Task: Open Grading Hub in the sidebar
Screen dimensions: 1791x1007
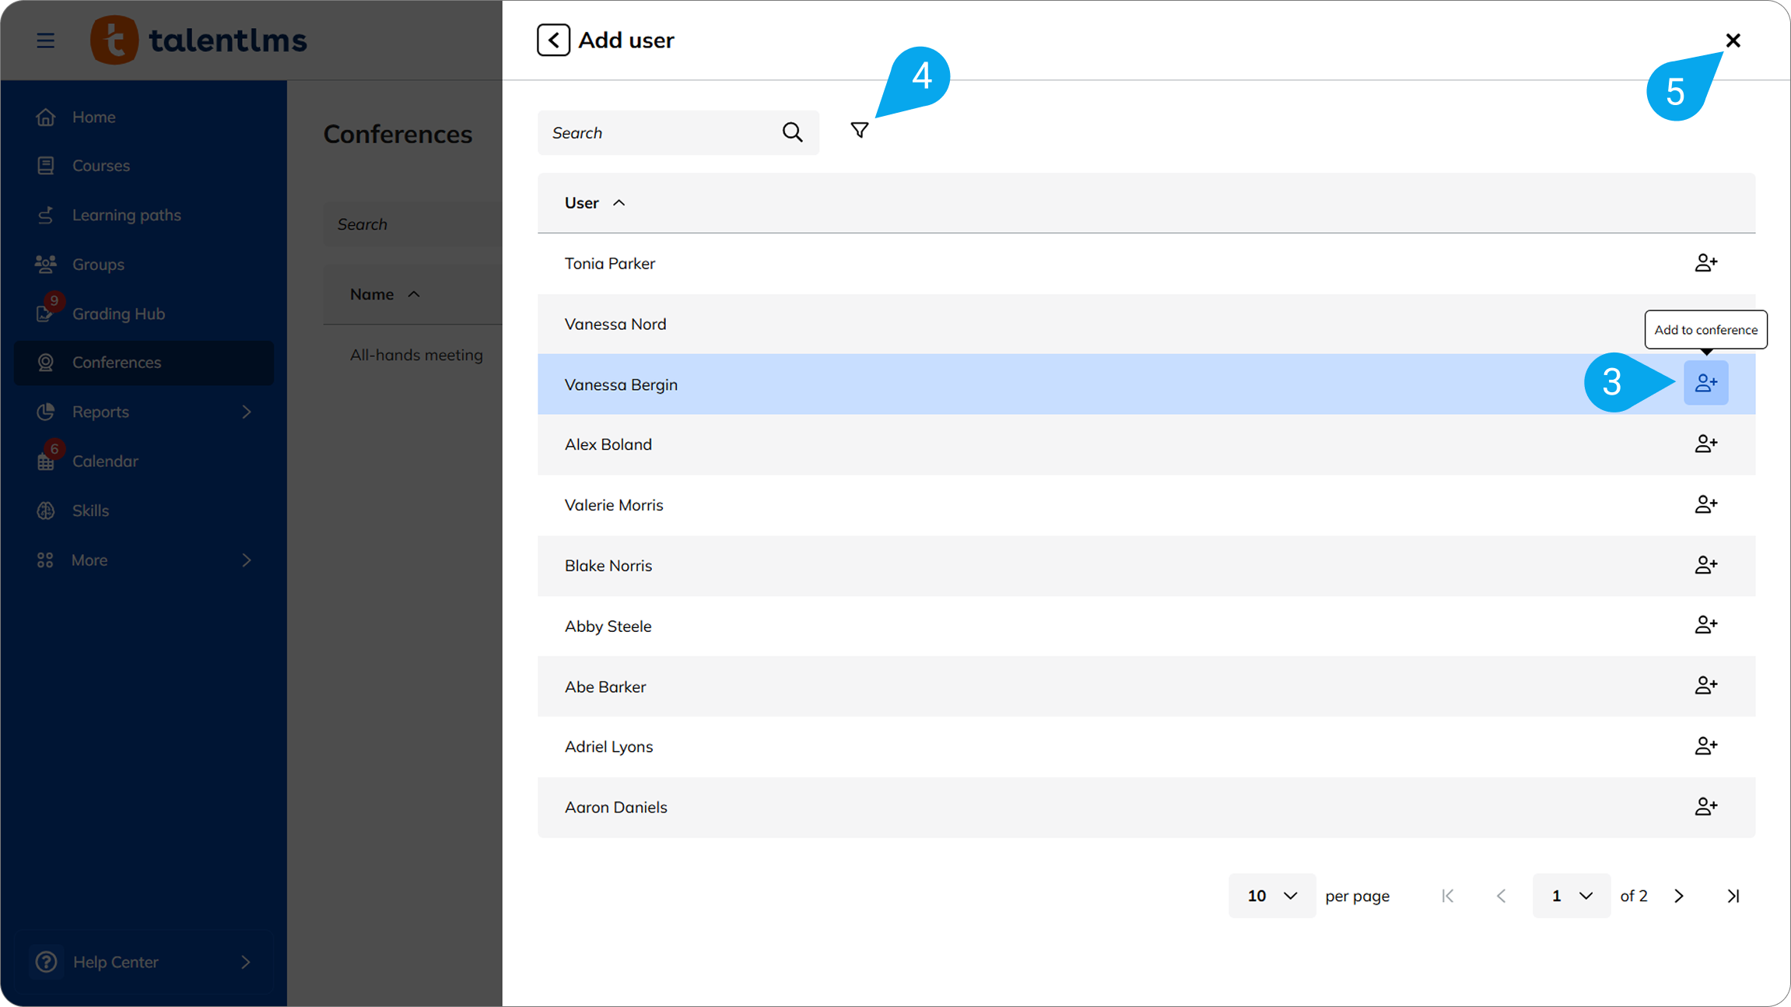Action: [x=118, y=314]
